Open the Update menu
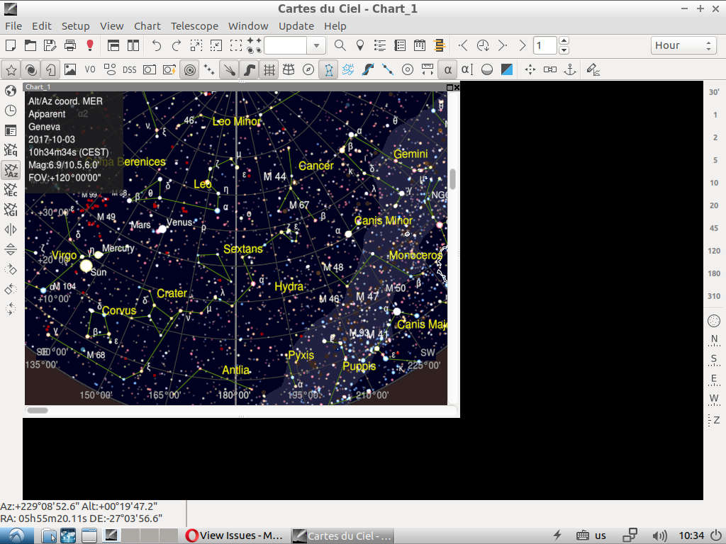This screenshot has height=544, width=726. [x=296, y=26]
